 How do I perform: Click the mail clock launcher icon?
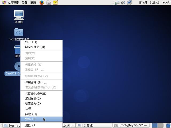tap(49, 2)
